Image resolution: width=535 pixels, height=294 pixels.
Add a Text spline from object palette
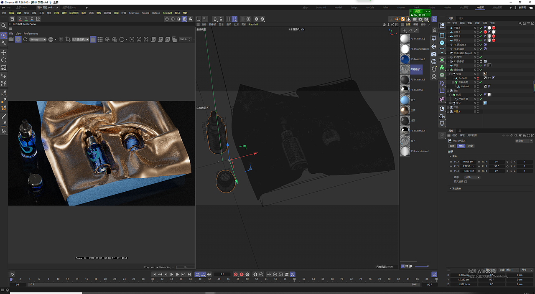click(x=442, y=50)
